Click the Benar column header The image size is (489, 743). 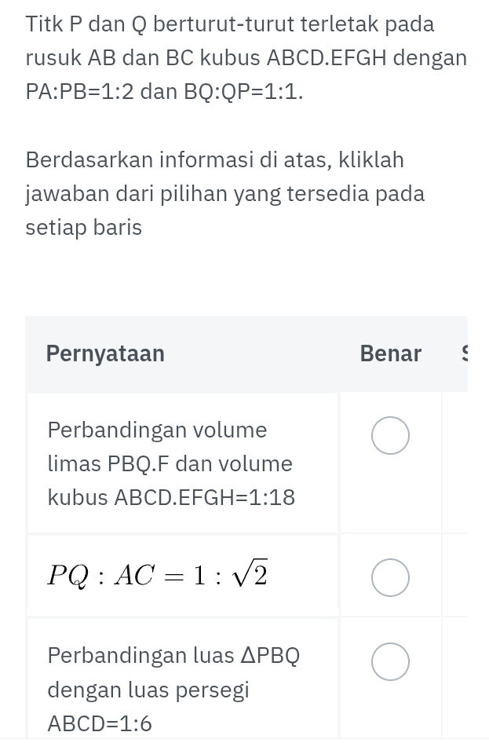(390, 353)
